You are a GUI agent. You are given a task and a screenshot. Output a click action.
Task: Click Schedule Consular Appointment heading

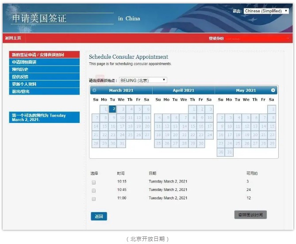pos(128,57)
